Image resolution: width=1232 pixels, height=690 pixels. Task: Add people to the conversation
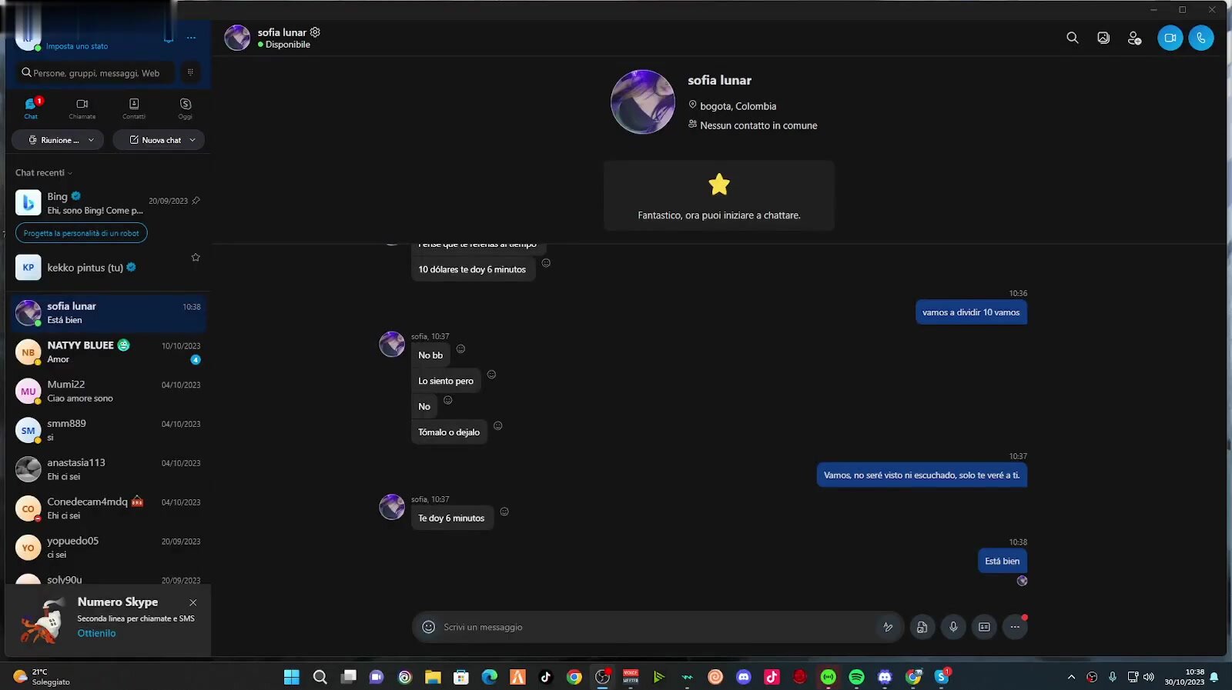tap(1134, 38)
